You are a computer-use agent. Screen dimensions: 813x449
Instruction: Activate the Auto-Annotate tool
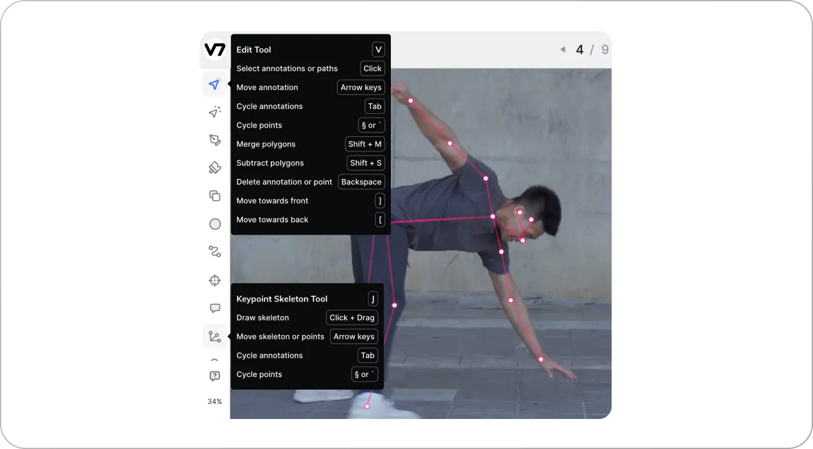click(215, 111)
